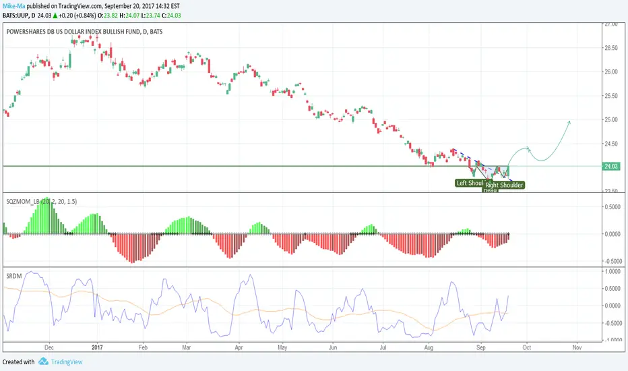Click the Left Shoulder pattern label

[x=470, y=183]
